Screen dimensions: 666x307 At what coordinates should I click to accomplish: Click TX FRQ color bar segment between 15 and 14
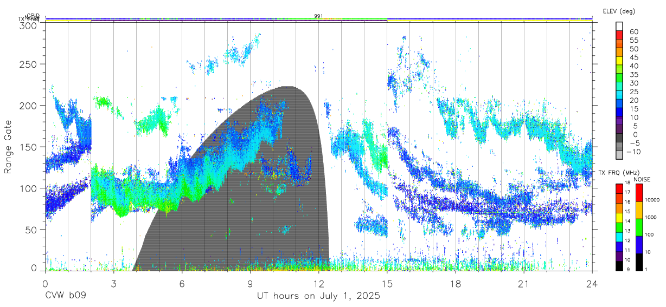(x=619, y=217)
